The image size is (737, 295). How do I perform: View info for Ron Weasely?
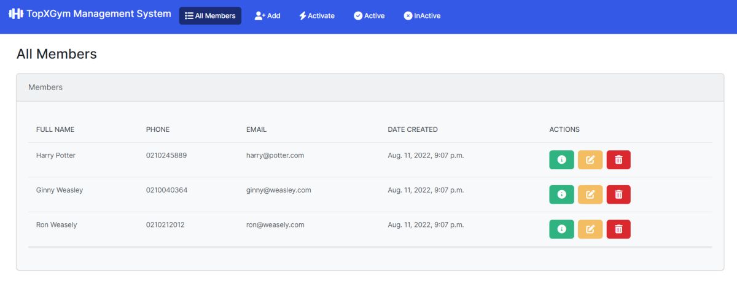[561, 229]
